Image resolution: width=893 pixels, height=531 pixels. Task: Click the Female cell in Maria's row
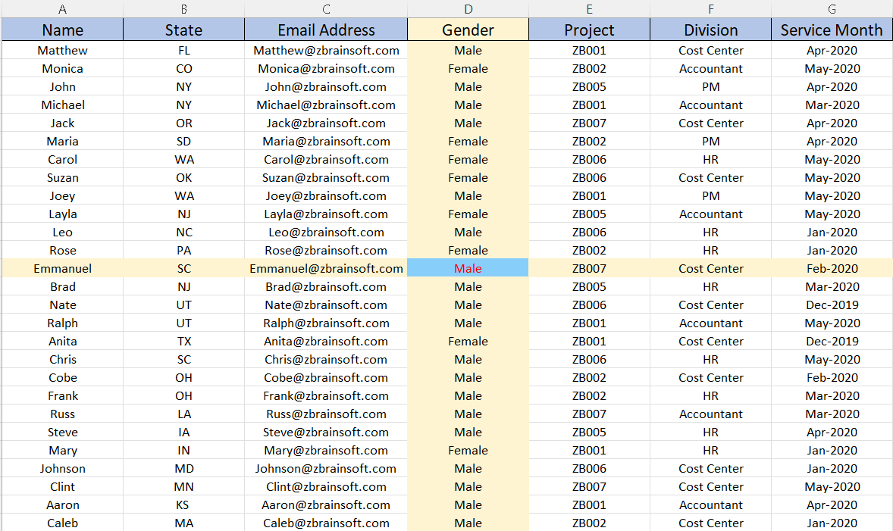468,141
